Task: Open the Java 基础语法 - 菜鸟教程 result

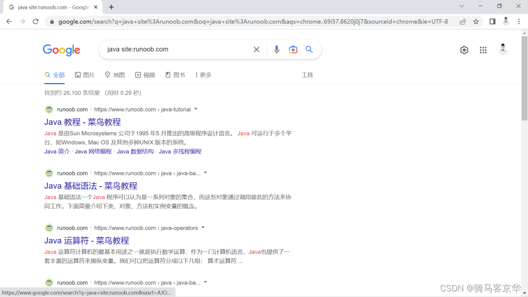Action: [91, 185]
